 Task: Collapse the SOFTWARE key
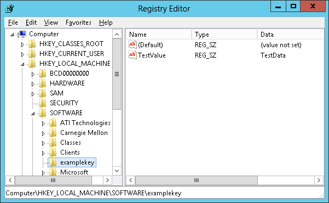tap(33, 114)
